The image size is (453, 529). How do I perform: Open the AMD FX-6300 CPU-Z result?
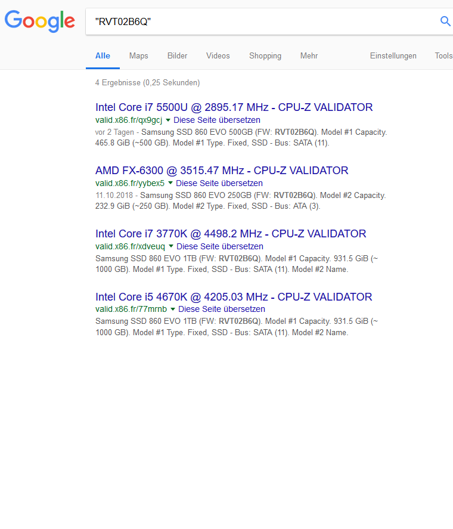pos(222,171)
